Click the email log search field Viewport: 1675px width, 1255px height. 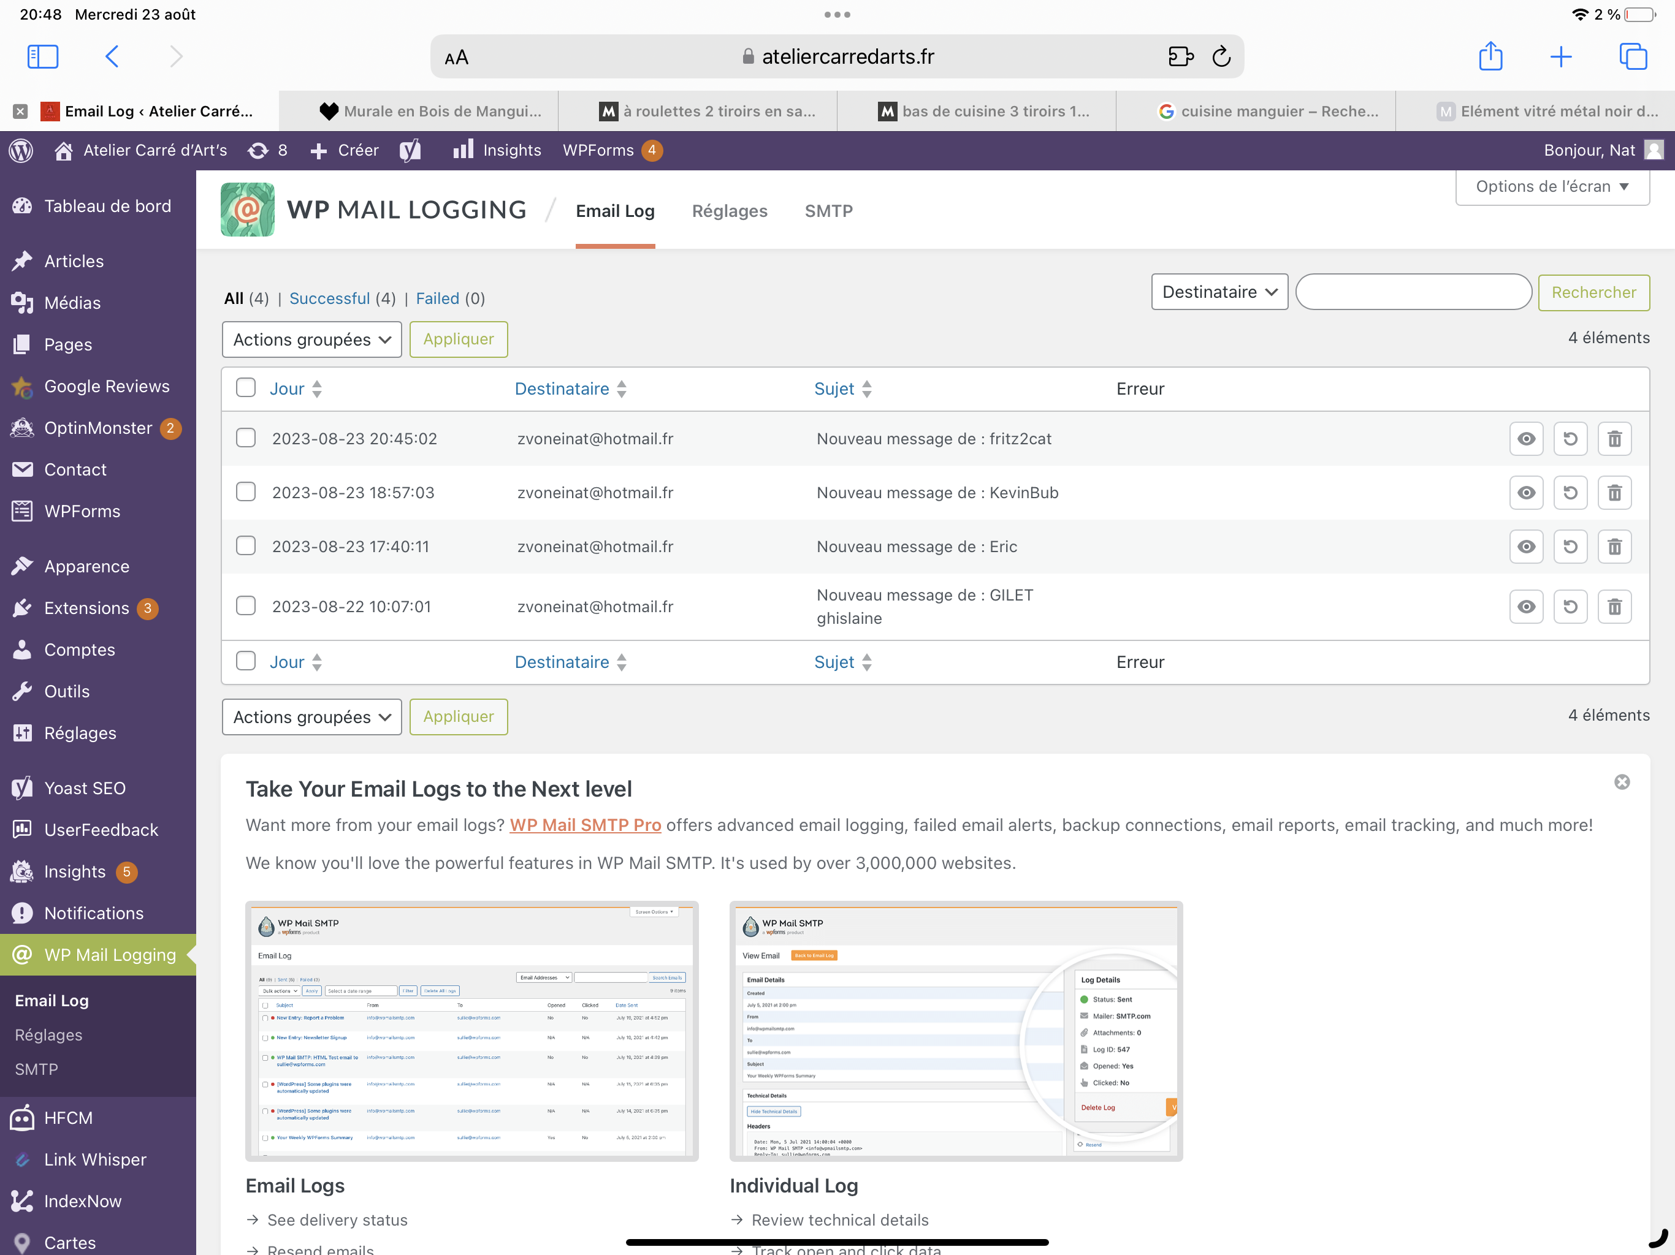[1413, 292]
